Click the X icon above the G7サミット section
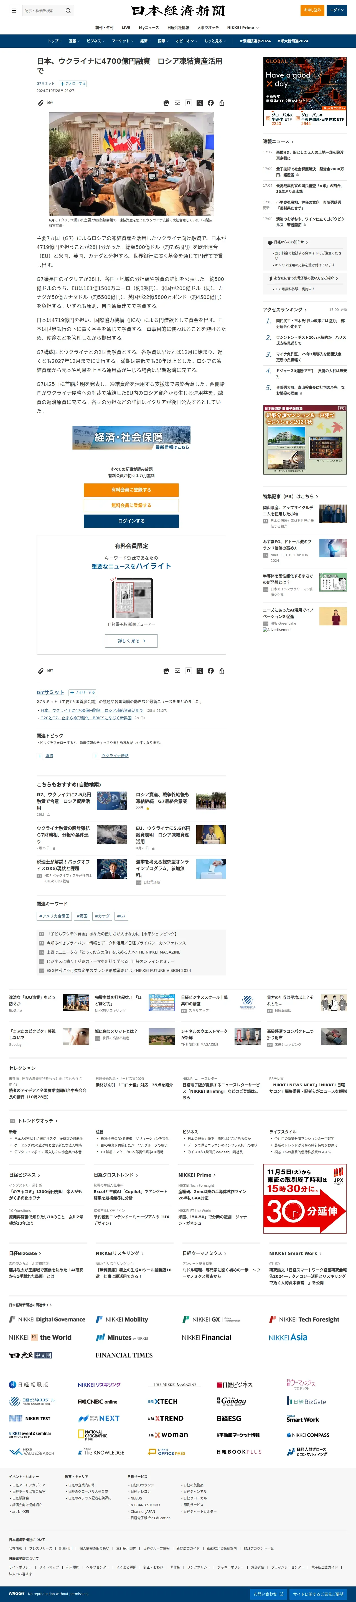The height and width of the screenshot is (1602, 356). [200, 671]
